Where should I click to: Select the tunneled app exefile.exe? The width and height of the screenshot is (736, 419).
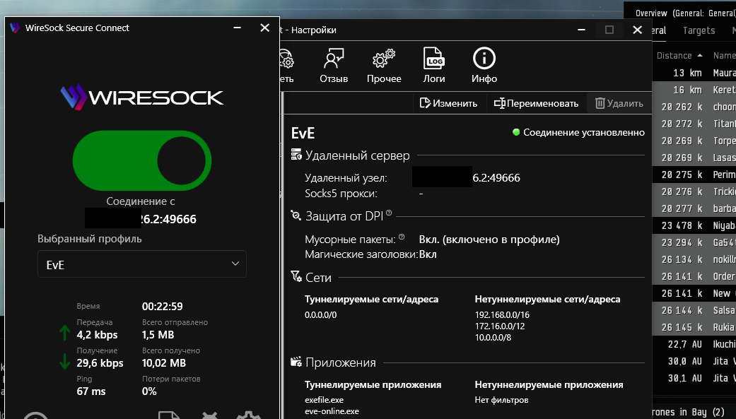point(324,400)
